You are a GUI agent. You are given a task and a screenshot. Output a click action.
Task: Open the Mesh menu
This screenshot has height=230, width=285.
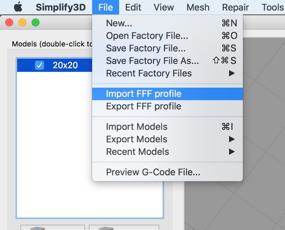[x=198, y=7]
